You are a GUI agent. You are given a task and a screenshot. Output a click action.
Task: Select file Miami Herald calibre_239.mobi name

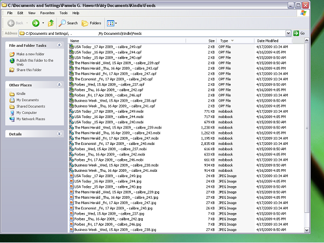click(x=118, y=128)
